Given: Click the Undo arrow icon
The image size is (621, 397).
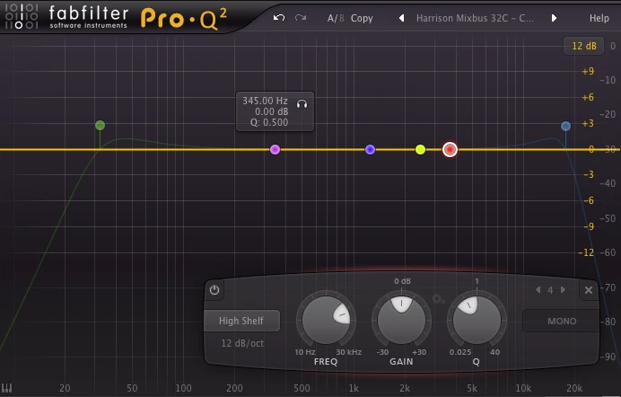Looking at the screenshot, I should coord(279,18).
